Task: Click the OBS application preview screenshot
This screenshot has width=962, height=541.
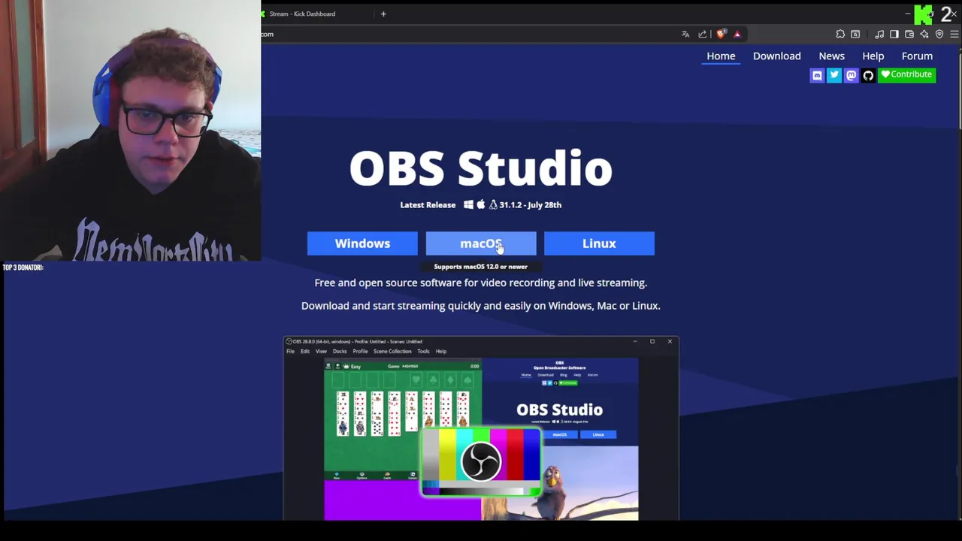Action: tap(481, 428)
